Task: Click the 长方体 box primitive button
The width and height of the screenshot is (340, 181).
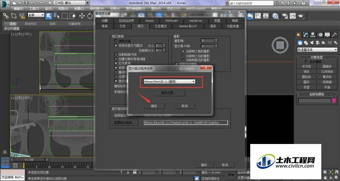Action: [306, 67]
